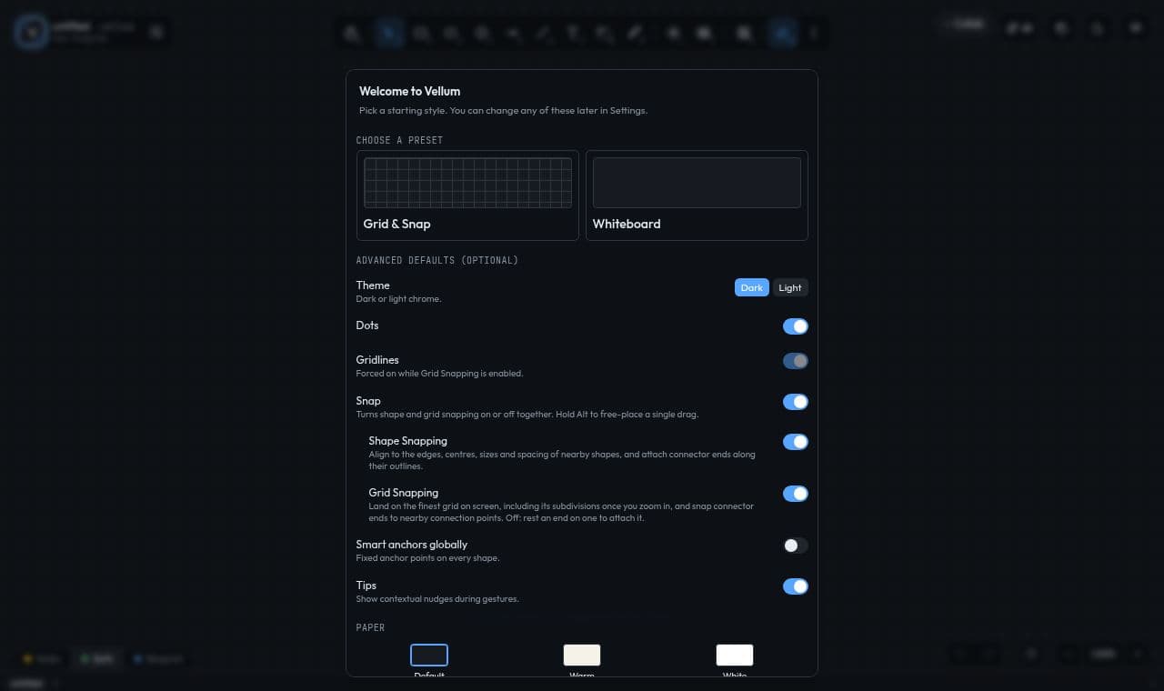Select the Dark theme option
This screenshot has height=691, width=1164.
[x=752, y=288]
